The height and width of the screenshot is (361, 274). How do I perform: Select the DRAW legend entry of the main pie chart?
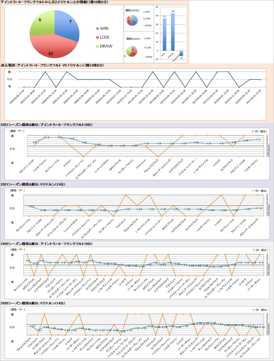coord(104,46)
